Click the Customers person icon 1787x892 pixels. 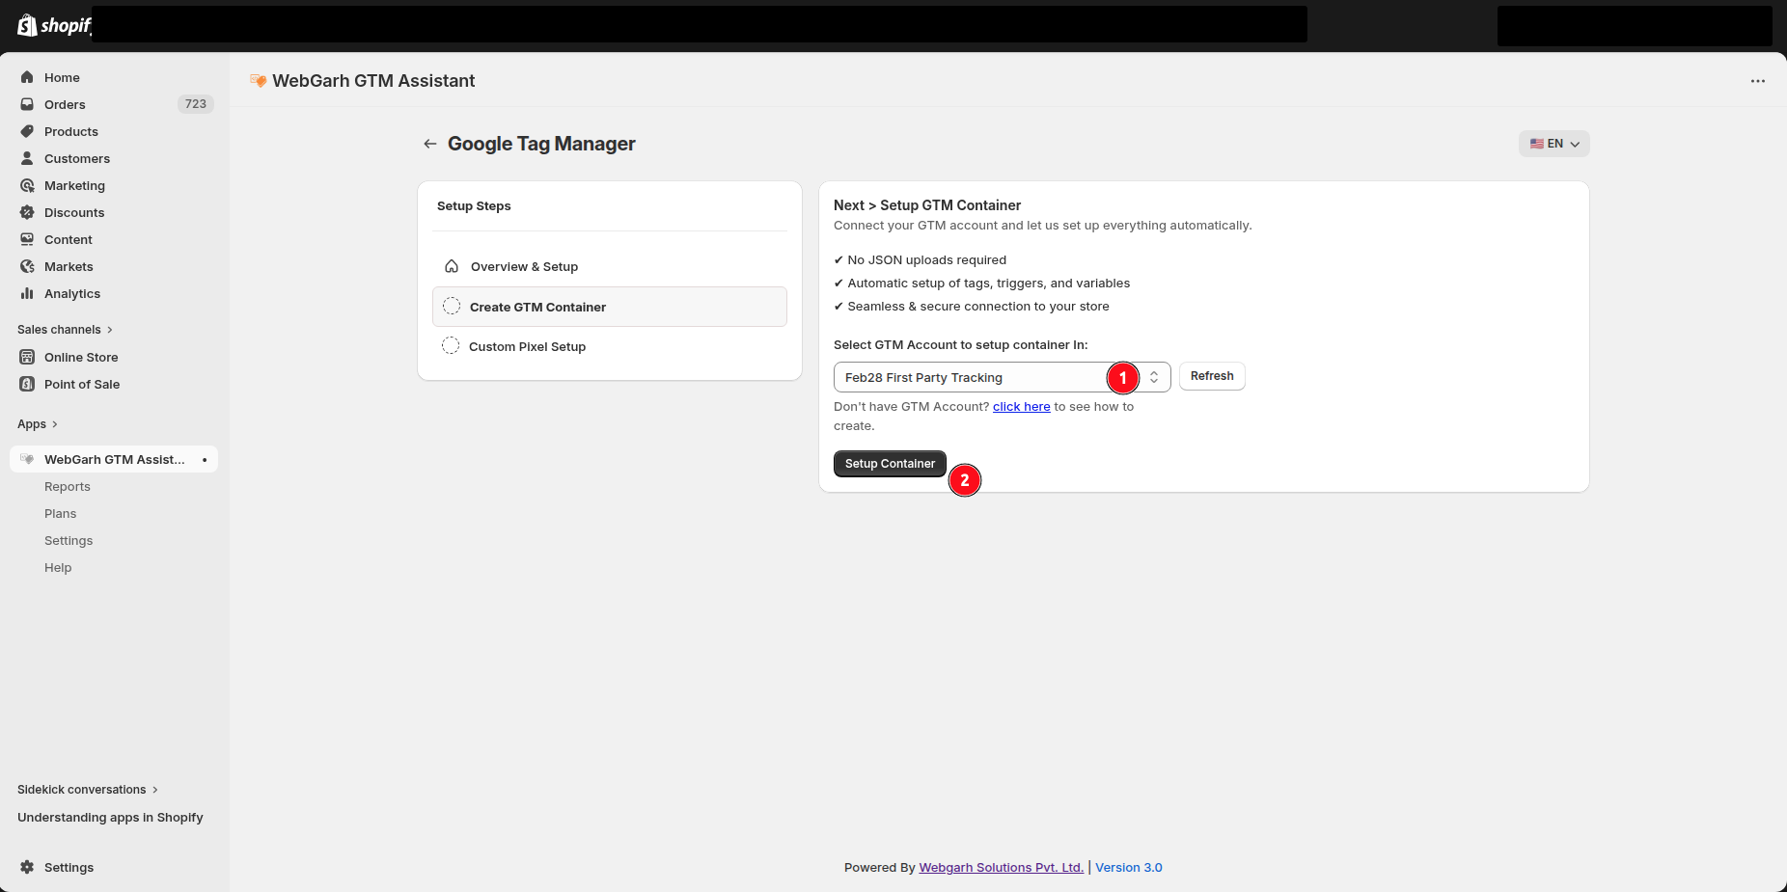pos(27,158)
